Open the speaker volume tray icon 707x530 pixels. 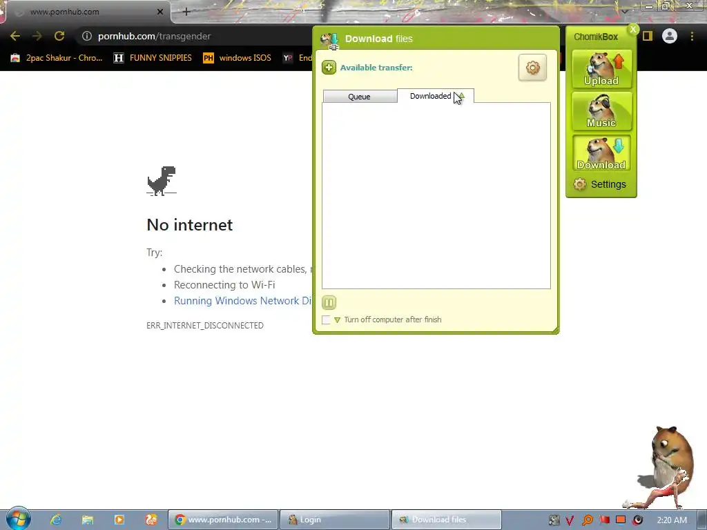coord(637,520)
